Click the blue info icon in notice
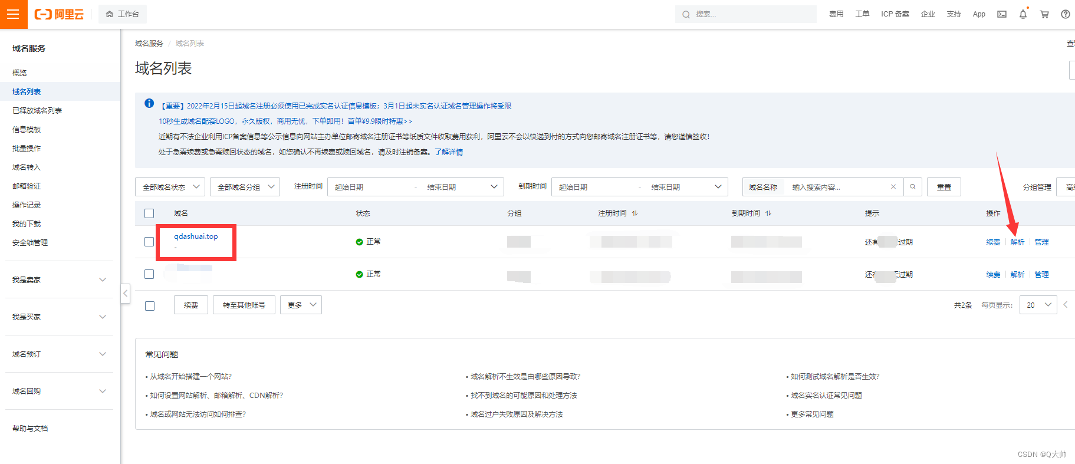Image resolution: width=1075 pixels, height=464 pixels. click(149, 104)
